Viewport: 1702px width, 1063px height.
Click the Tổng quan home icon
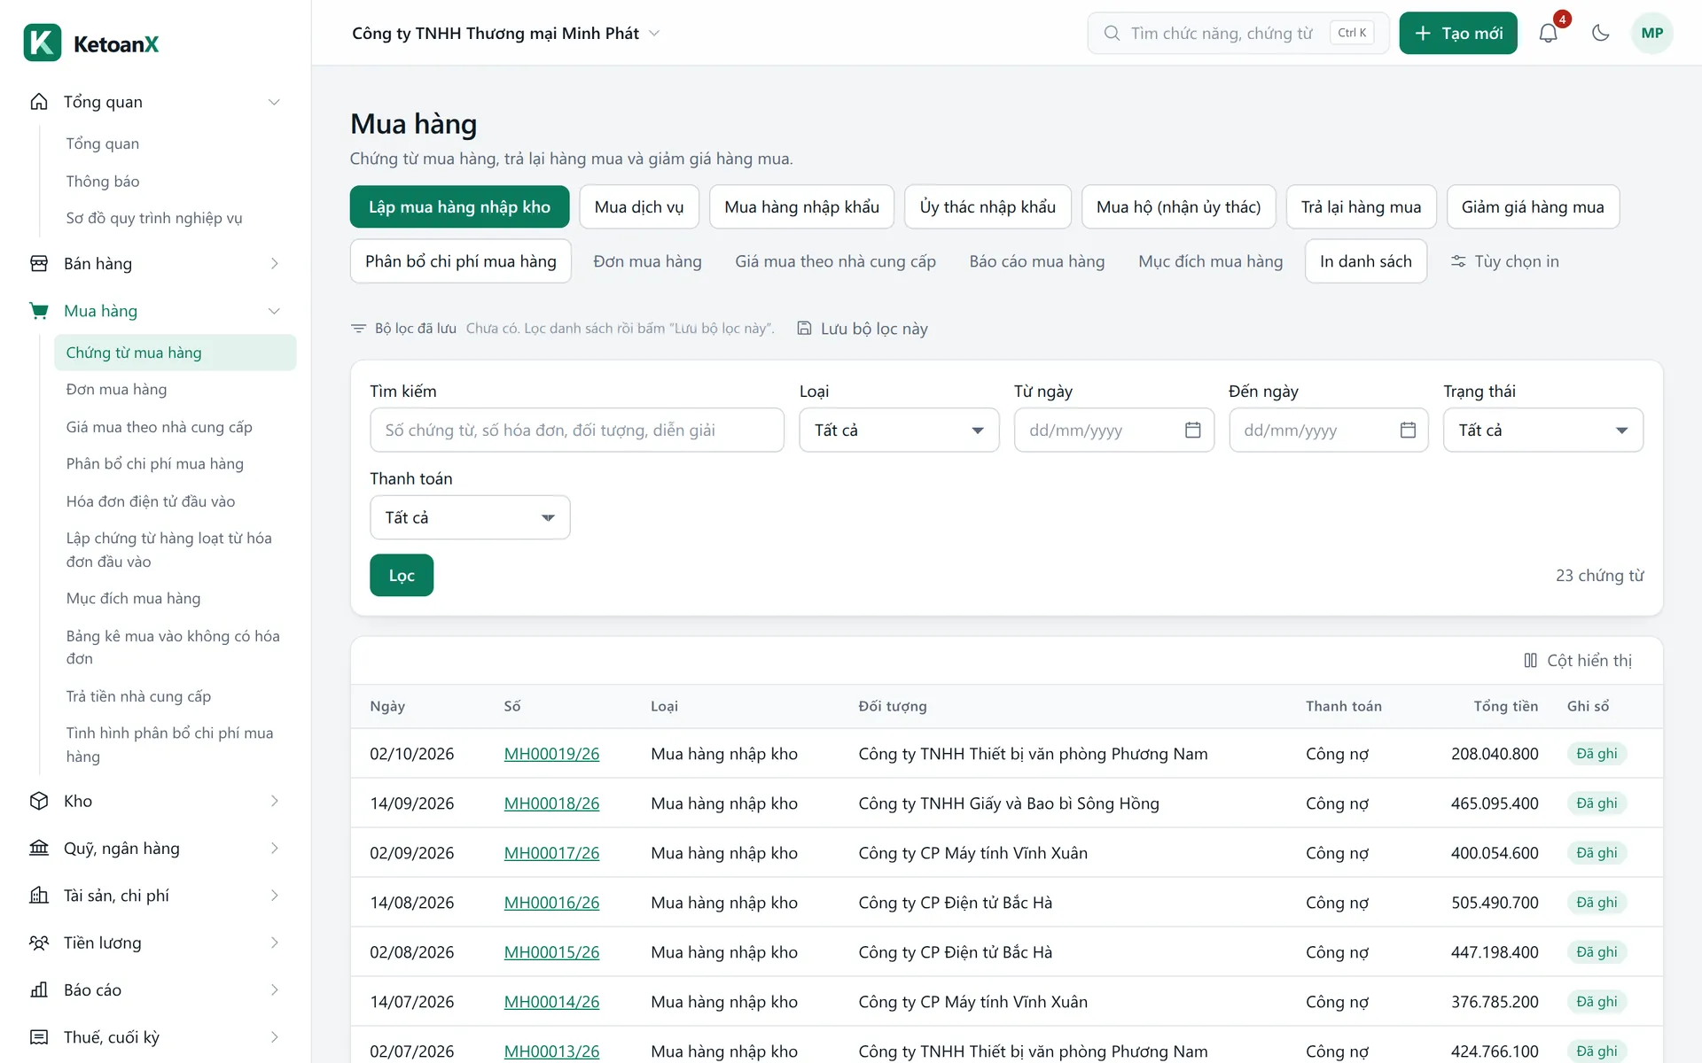click(x=39, y=102)
